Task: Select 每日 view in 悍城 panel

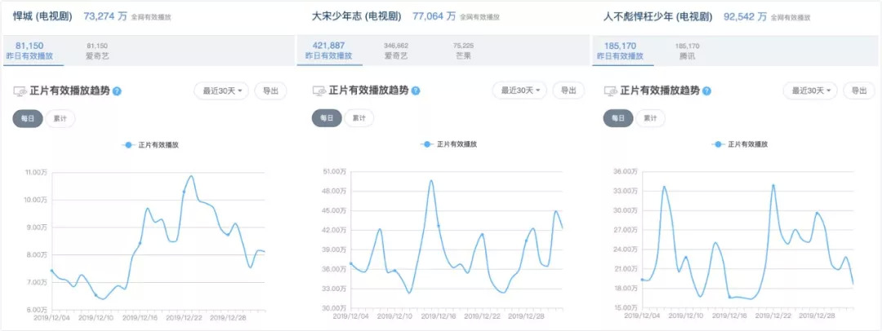Action: pos(28,118)
